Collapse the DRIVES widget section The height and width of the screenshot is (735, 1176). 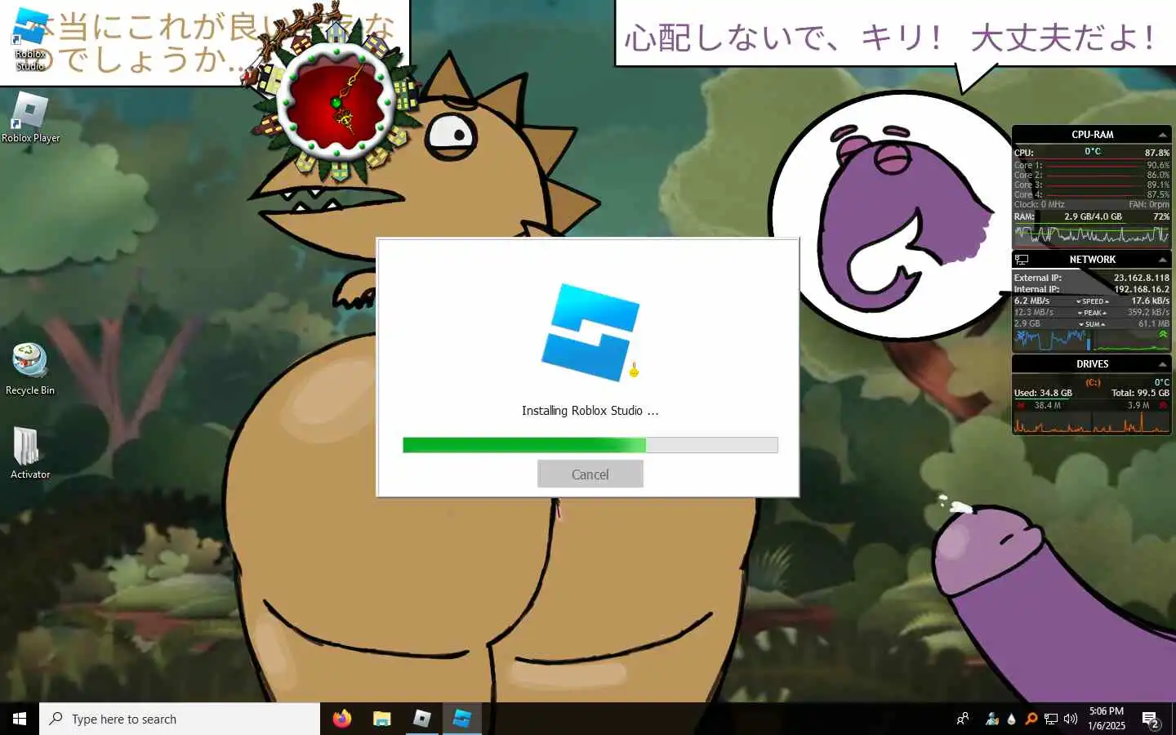(x=1162, y=364)
